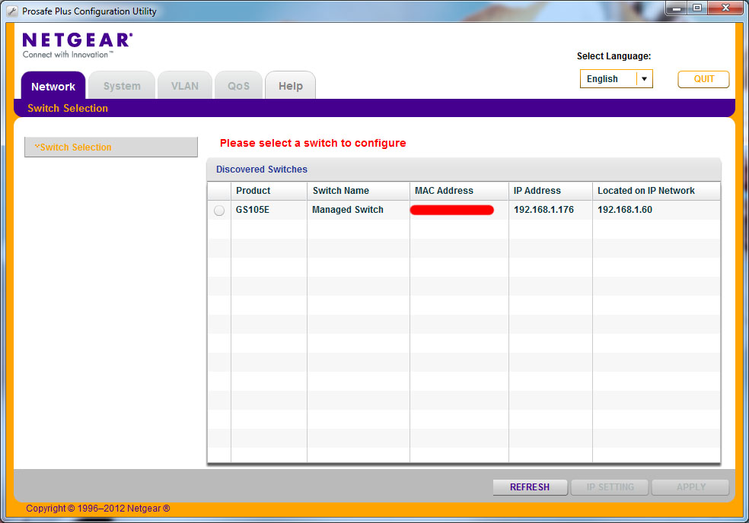Screen dimensions: 749x523
Task: Click the Product column header
Action: (269, 191)
